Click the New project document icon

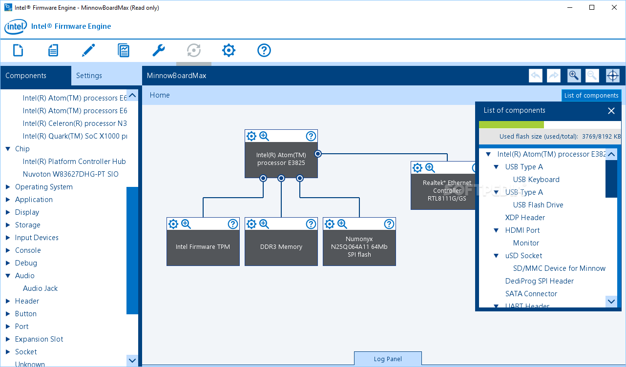pos(18,50)
